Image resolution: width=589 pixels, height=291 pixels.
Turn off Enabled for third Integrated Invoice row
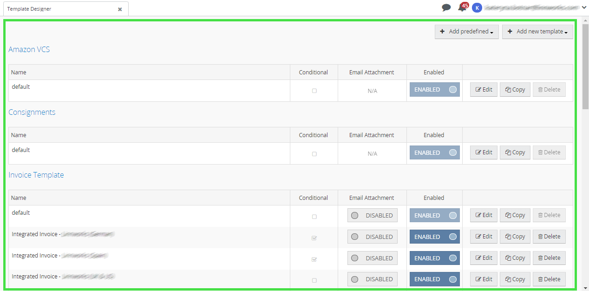tap(435, 279)
